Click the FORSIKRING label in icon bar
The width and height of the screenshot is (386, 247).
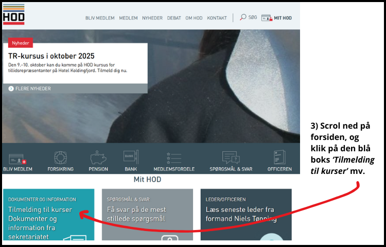[x=61, y=169]
